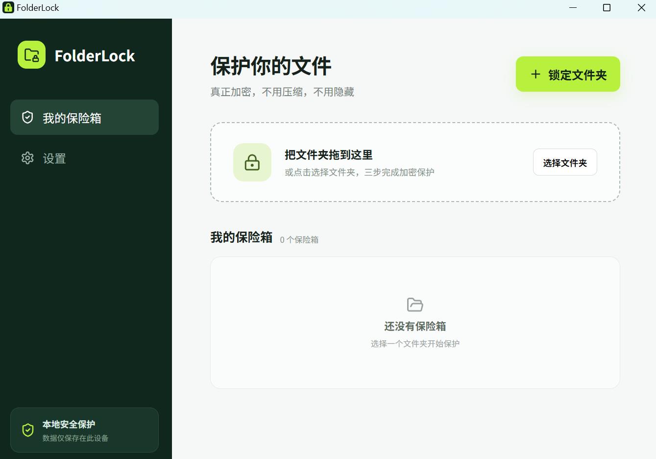Click the 本地安全保护 status card
Screen dimensions: 656x459
click(x=84, y=430)
